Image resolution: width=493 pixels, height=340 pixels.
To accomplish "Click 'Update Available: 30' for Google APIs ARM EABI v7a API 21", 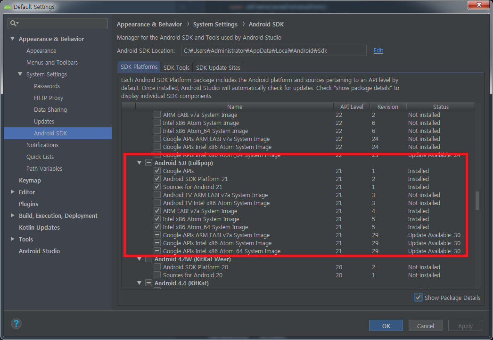I will tap(434, 235).
